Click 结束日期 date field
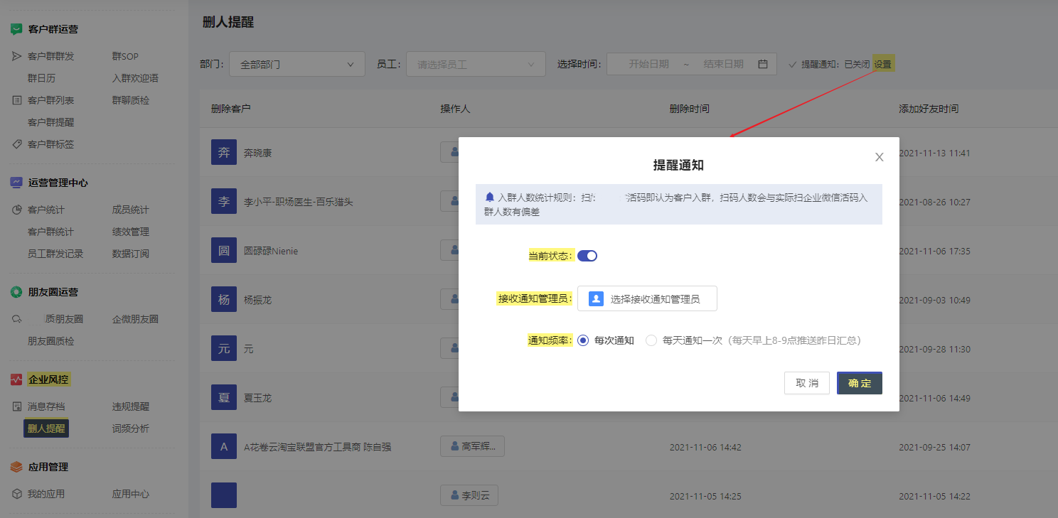1058x518 pixels. [x=724, y=64]
